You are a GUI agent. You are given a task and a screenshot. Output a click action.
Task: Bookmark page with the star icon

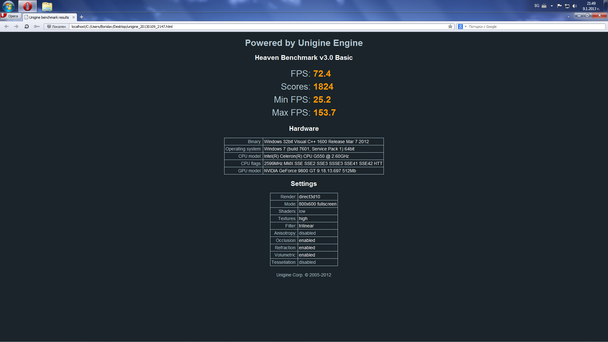coord(450,27)
